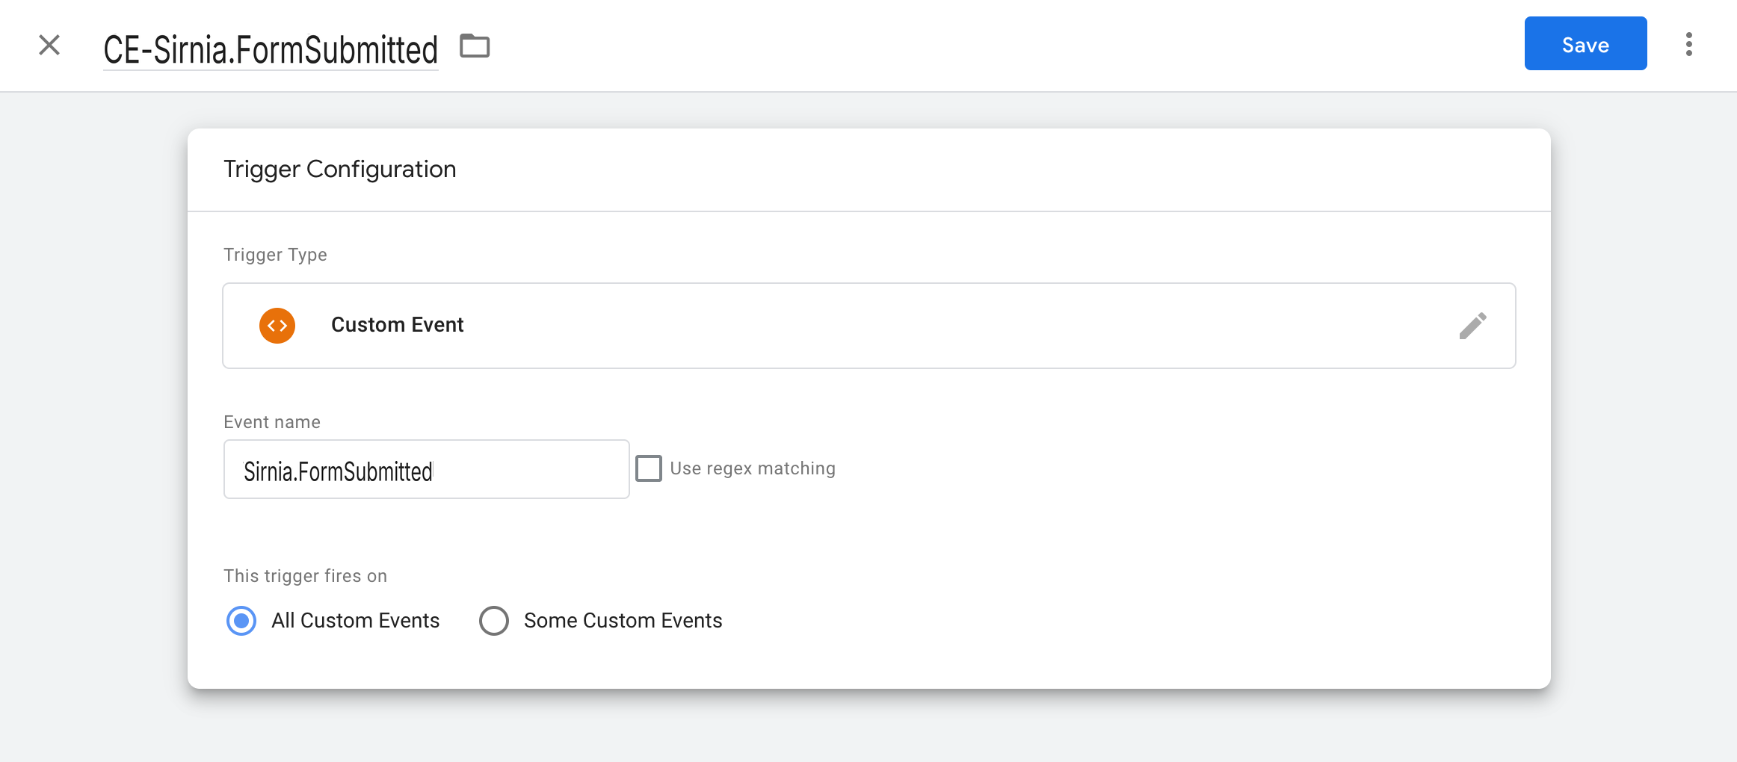Click the Event name label

(x=272, y=422)
